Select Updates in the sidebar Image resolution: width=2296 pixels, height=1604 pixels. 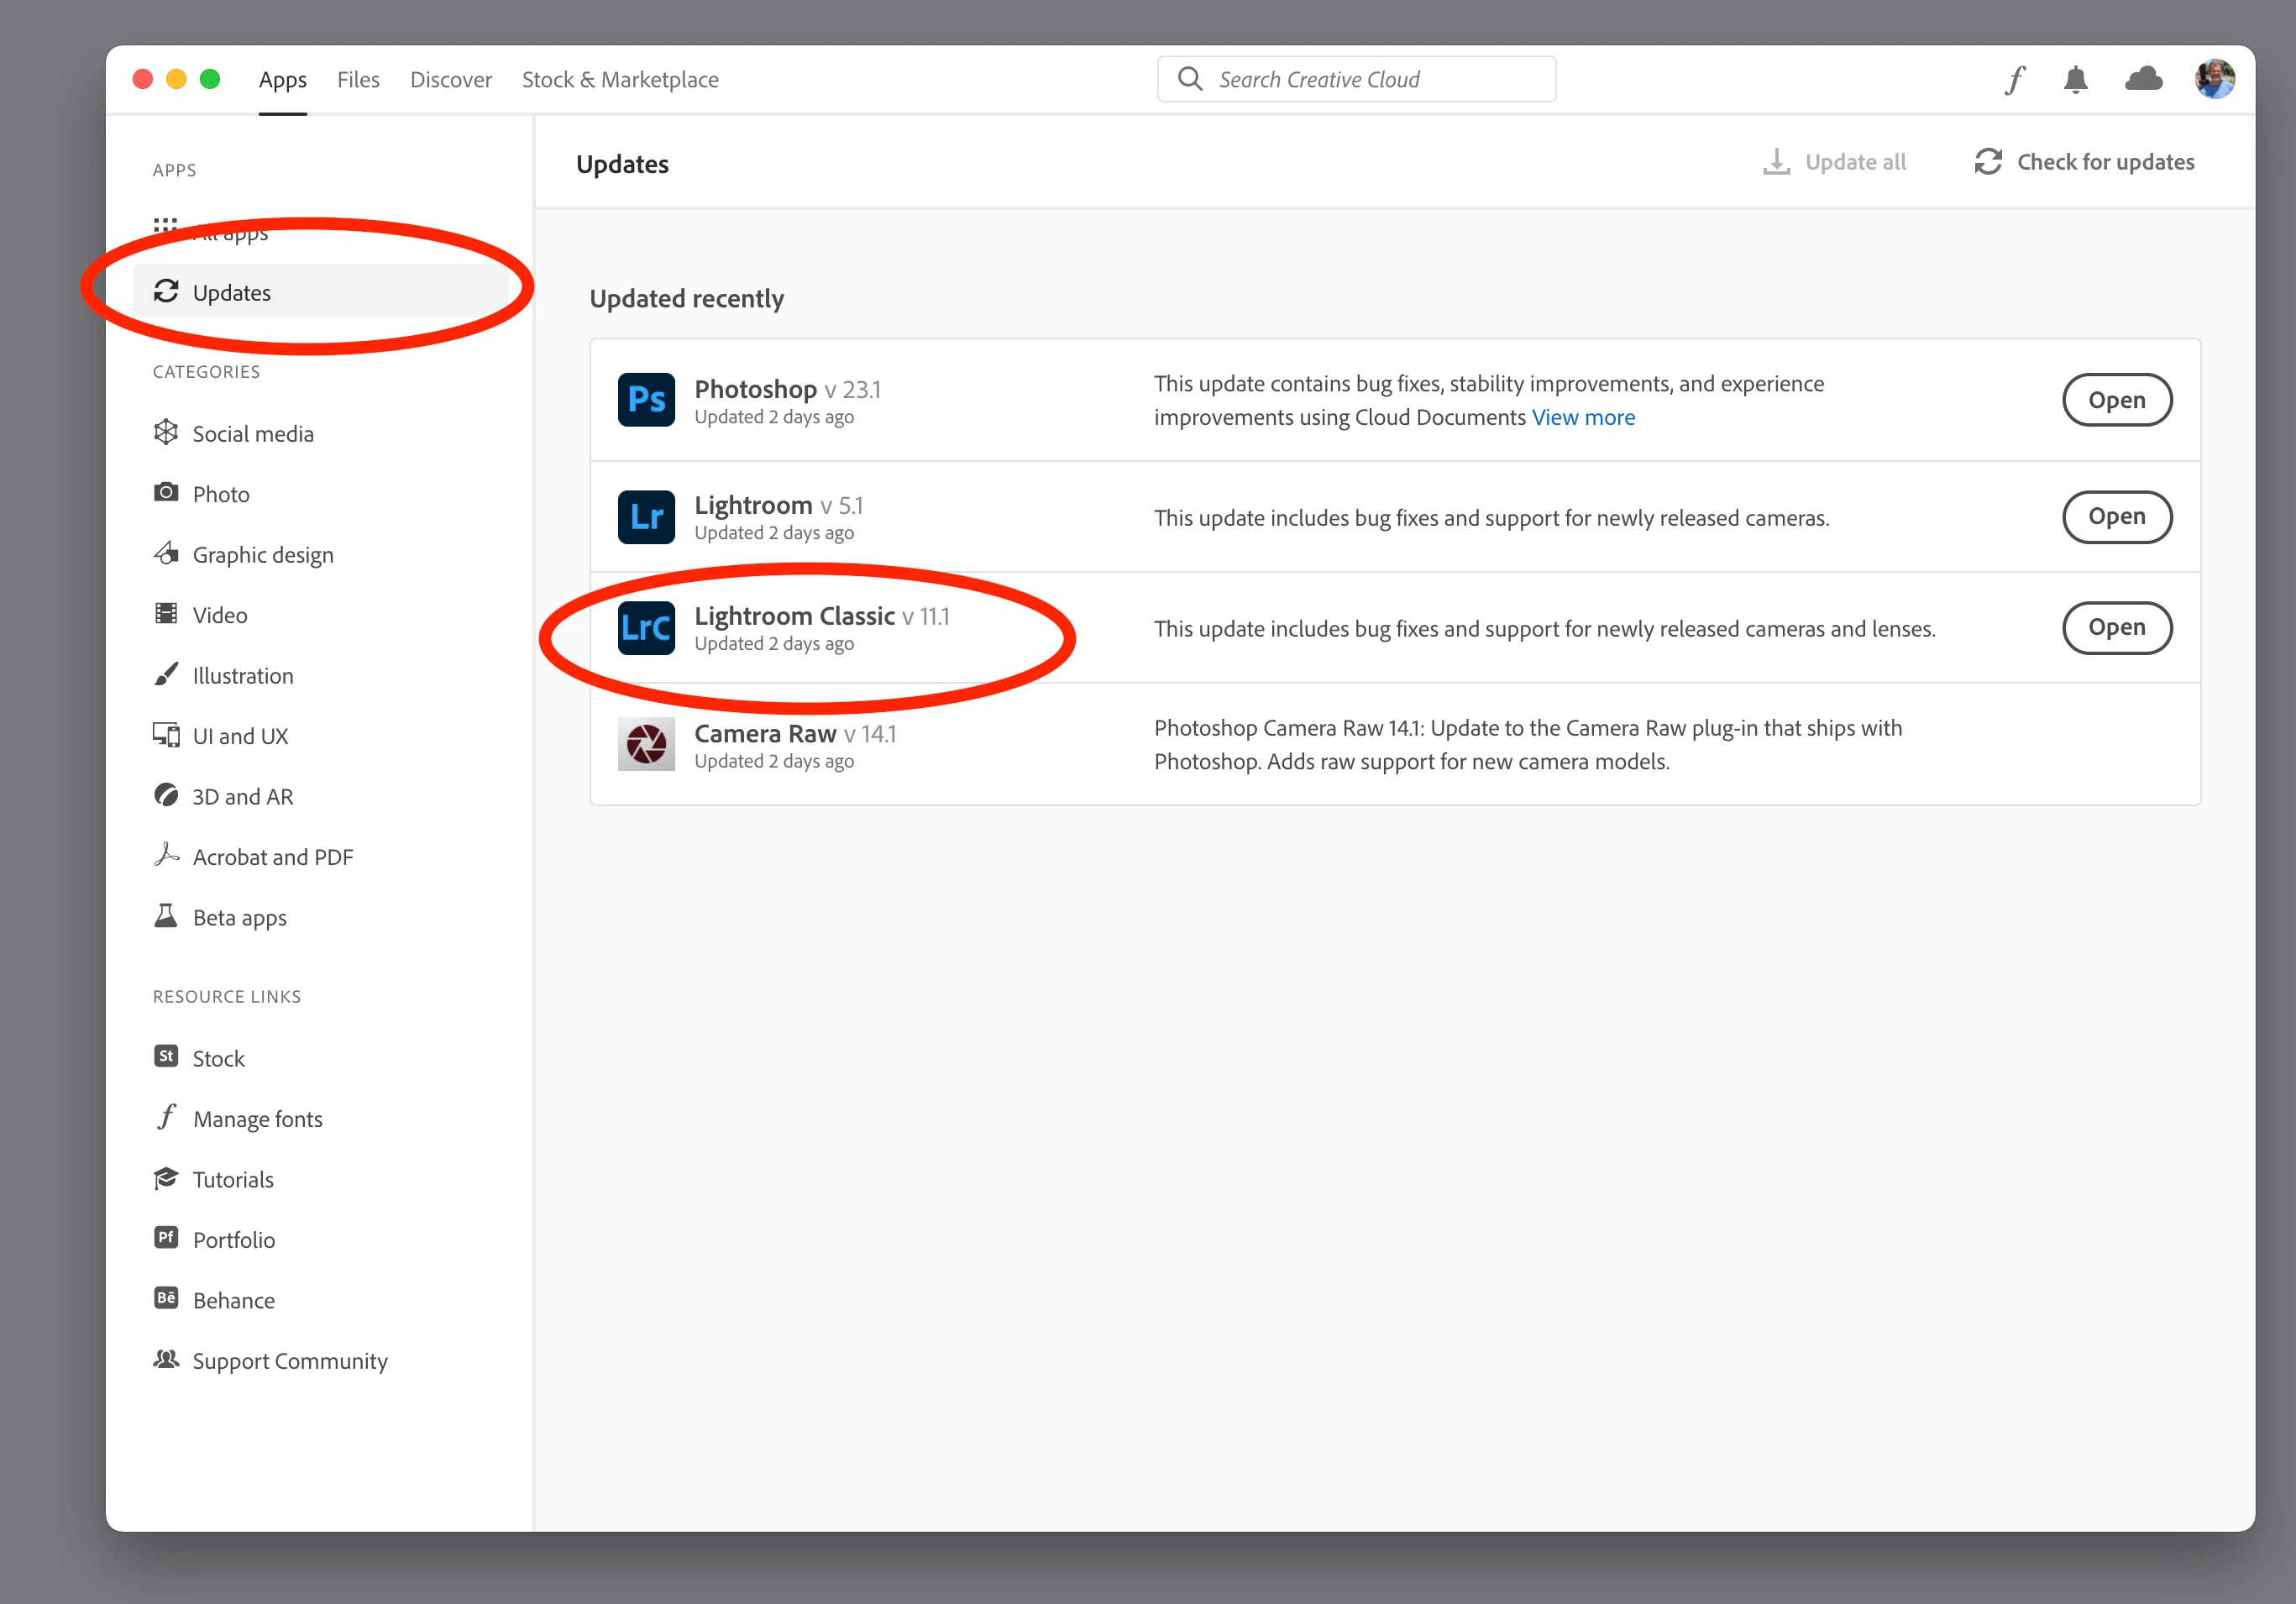point(232,292)
